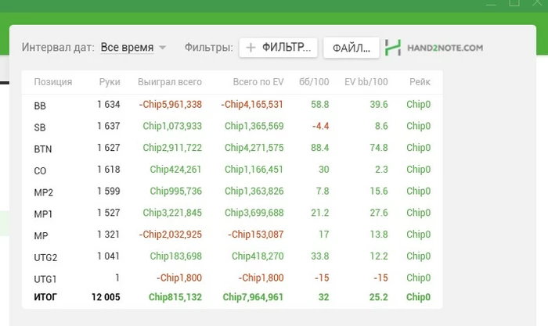Maximize the window using title bar button

point(514,3)
